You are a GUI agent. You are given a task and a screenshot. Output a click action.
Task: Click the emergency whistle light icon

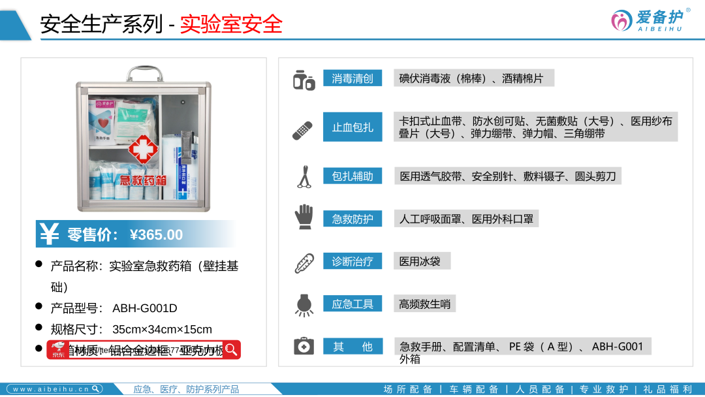304,305
